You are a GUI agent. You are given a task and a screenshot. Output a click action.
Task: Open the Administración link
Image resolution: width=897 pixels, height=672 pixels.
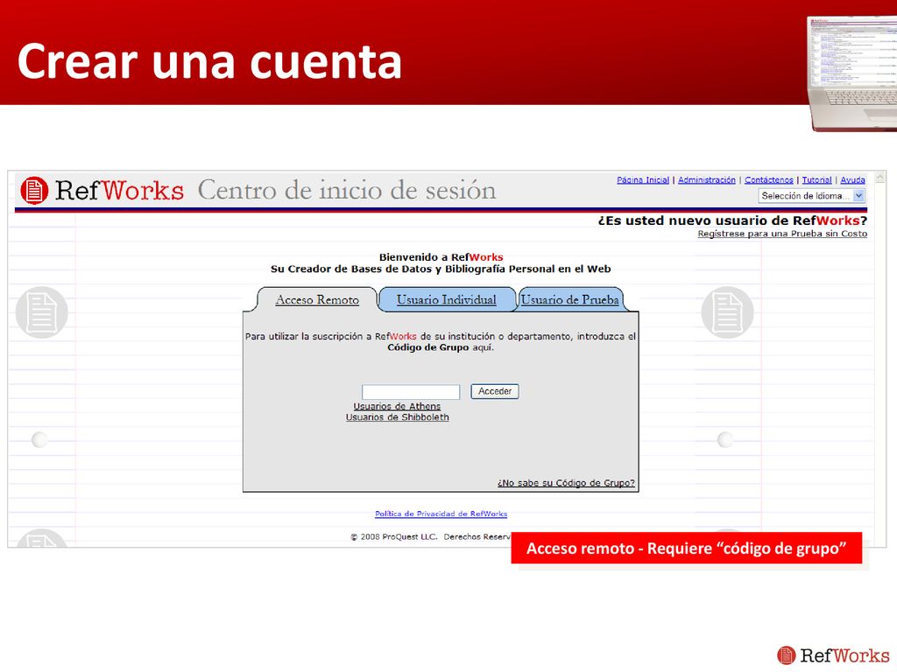click(x=707, y=180)
